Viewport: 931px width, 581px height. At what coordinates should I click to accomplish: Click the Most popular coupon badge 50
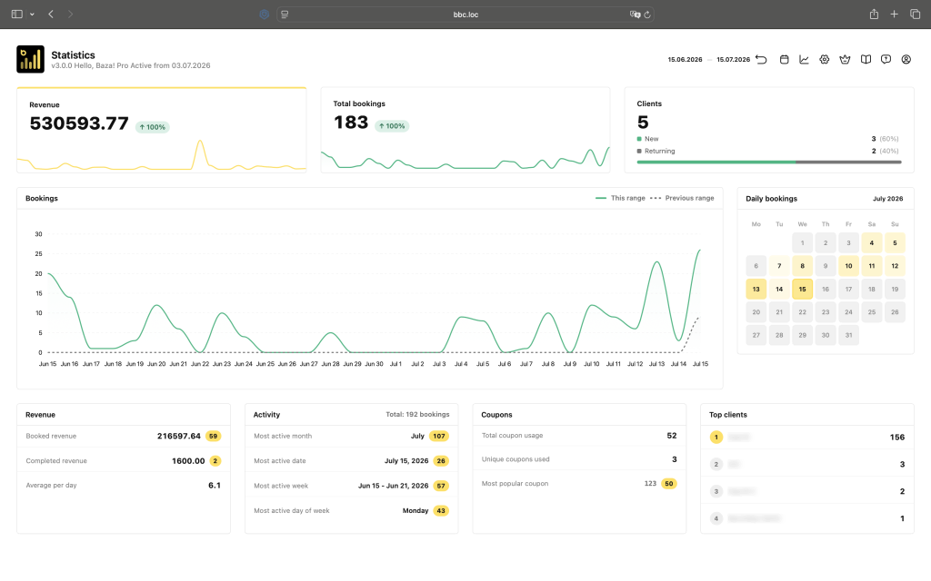pos(669,483)
